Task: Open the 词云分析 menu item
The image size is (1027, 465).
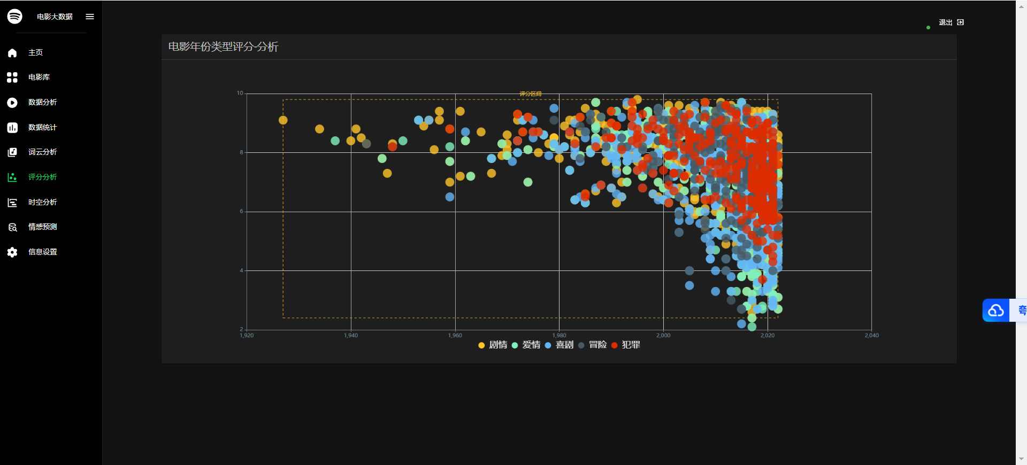Action: [x=42, y=152]
